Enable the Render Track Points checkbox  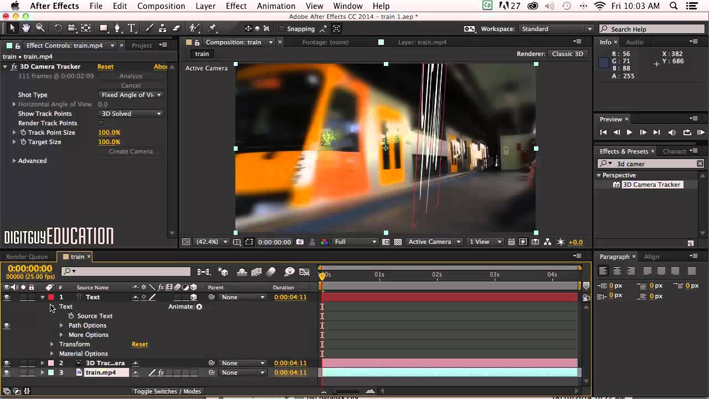click(101, 123)
